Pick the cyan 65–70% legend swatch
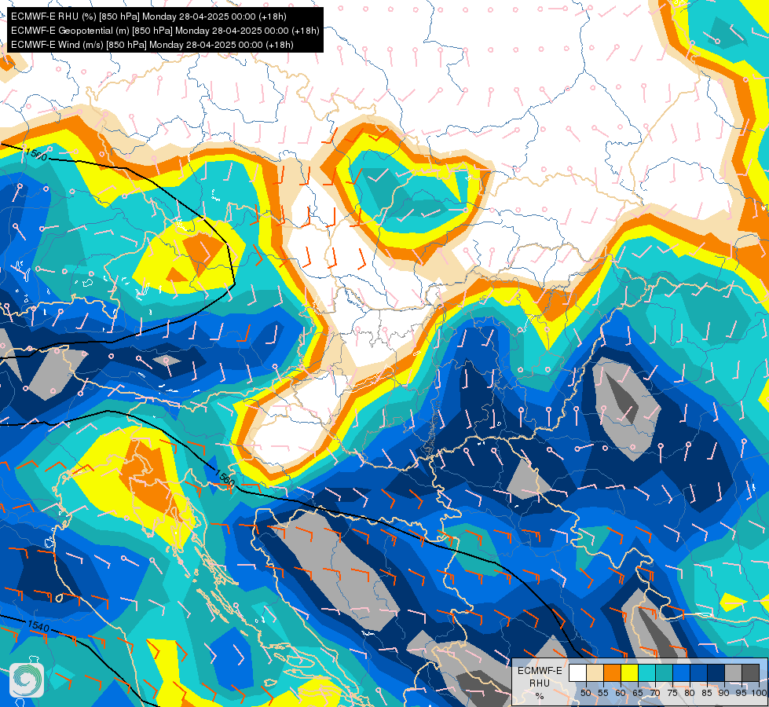 coord(647,672)
